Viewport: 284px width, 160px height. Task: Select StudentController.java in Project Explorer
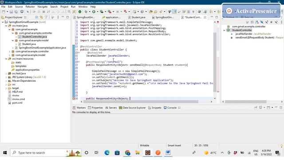click(35, 36)
